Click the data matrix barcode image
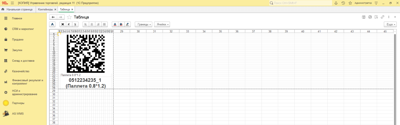Viewport: 400px width, 125px height. click(x=86, y=54)
